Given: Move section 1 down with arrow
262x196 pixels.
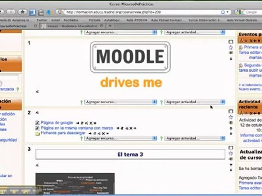Looking at the screenshot, I should click(x=231, y=59).
